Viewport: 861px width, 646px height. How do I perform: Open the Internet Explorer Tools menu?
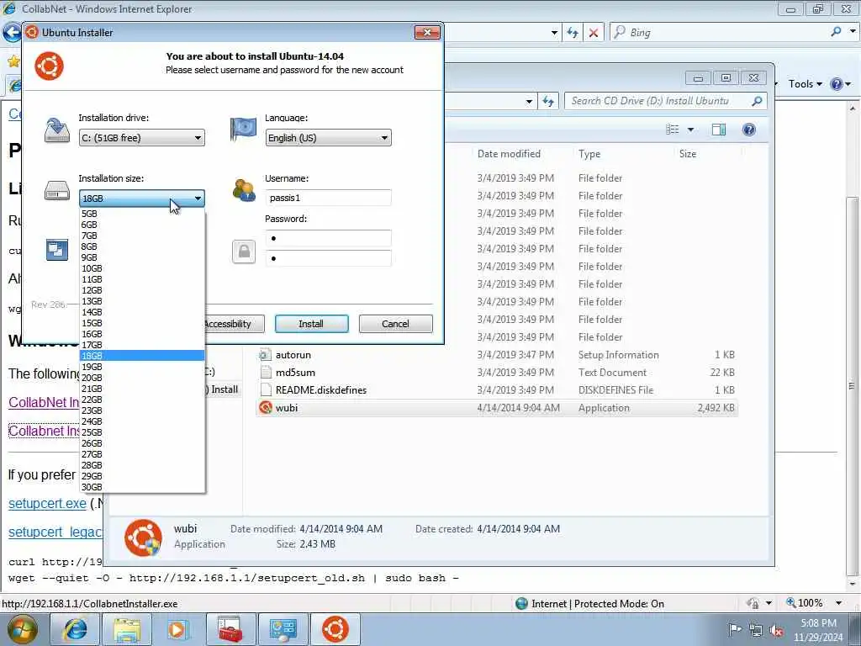click(x=805, y=84)
